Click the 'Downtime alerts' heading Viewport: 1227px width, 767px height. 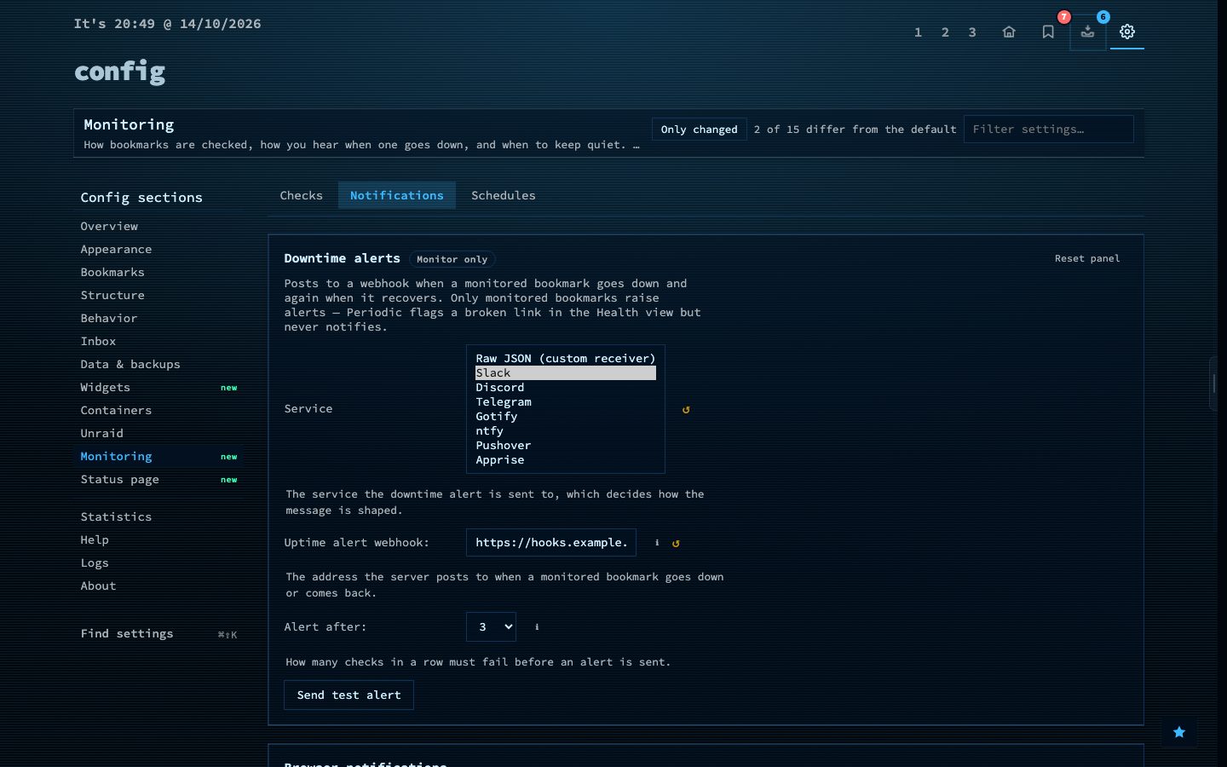coord(342,258)
